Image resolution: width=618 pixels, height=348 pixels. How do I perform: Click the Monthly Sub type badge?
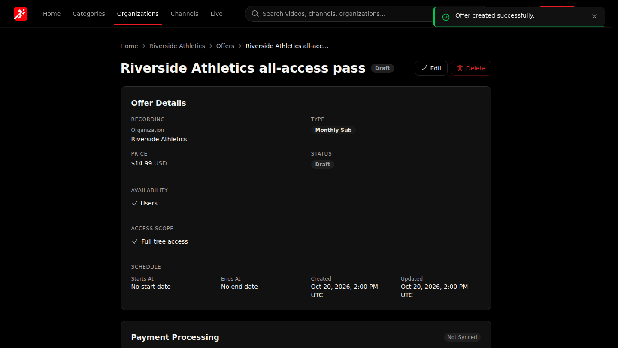click(333, 130)
